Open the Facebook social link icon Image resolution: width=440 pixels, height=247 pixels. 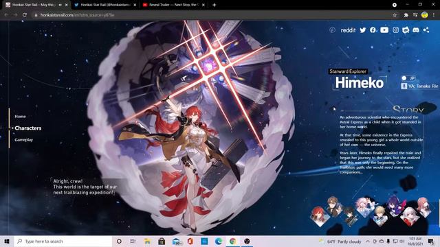click(x=373, y=30)
